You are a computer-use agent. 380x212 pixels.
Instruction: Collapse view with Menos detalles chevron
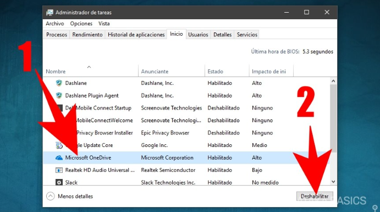click(51, 196)
